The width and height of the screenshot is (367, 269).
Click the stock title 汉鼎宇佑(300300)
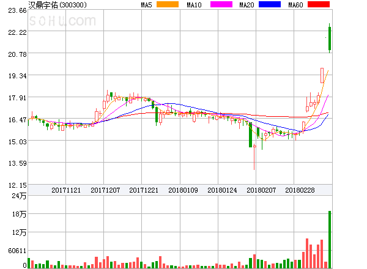tap(57, 5)
